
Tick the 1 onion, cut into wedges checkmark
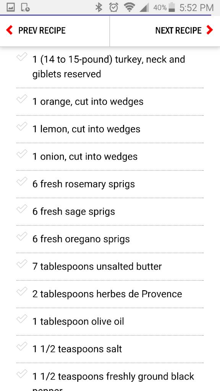[x=22, y=154]
